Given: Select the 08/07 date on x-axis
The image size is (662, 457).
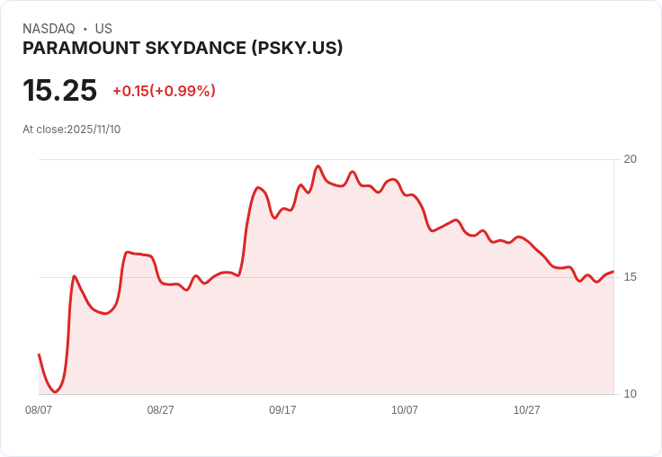Looking at the screenshot, I should [x=39, y=410].
